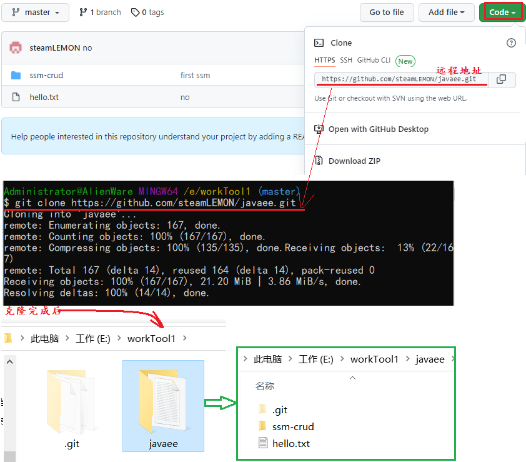526x462 pixels.
Task: Click Download ZIP option
Action: pyautogui.click(x=354, y=161)
